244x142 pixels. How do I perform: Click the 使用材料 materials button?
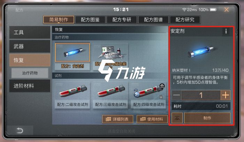point(152,119)
